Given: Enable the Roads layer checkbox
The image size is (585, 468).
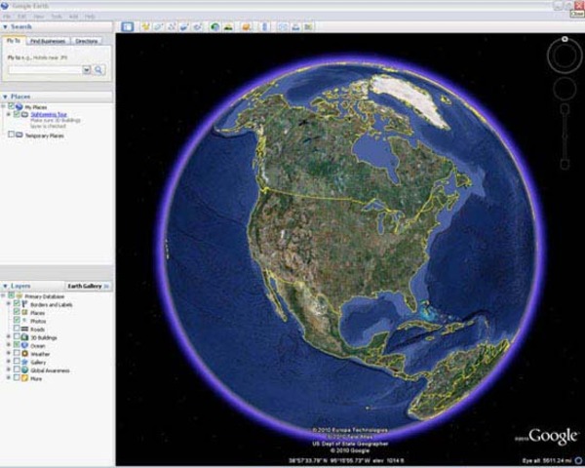Looking at the screenshot, I should pyautogui.click(x=17, y=328).
